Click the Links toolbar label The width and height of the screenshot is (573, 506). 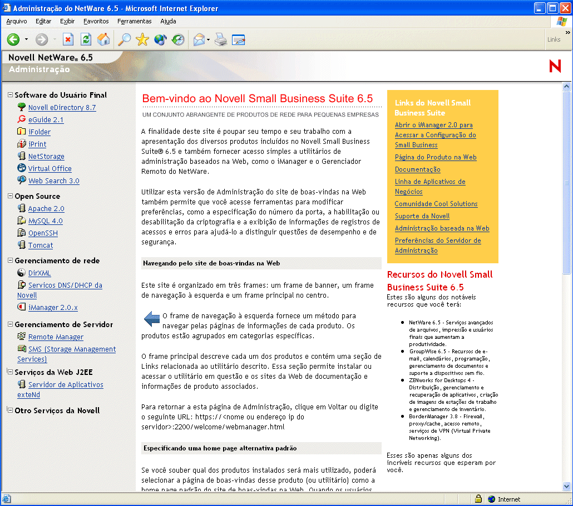pos(554,39)
